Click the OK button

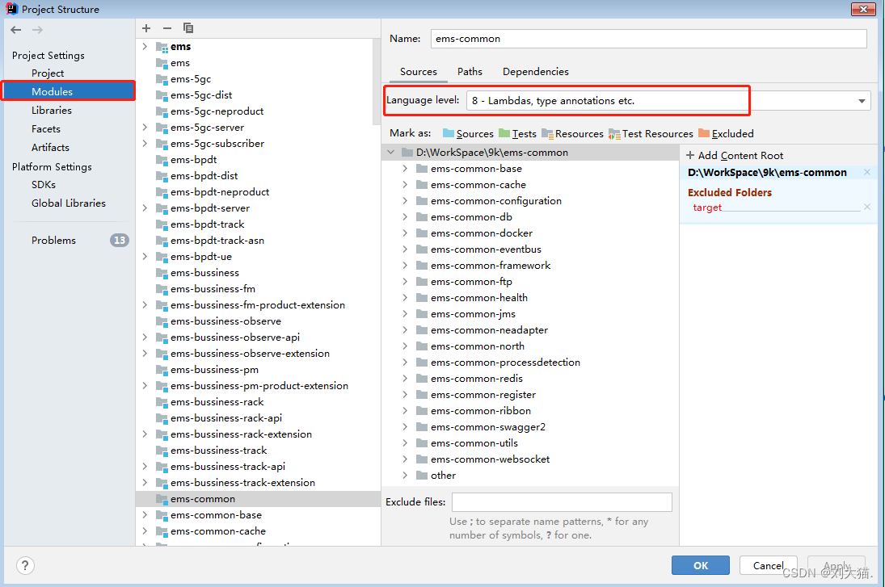701,565
